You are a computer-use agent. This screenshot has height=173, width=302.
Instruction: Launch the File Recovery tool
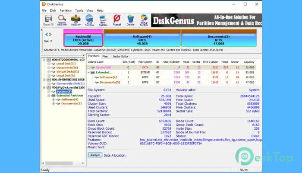pyautogui.click(x=76, y=20)
